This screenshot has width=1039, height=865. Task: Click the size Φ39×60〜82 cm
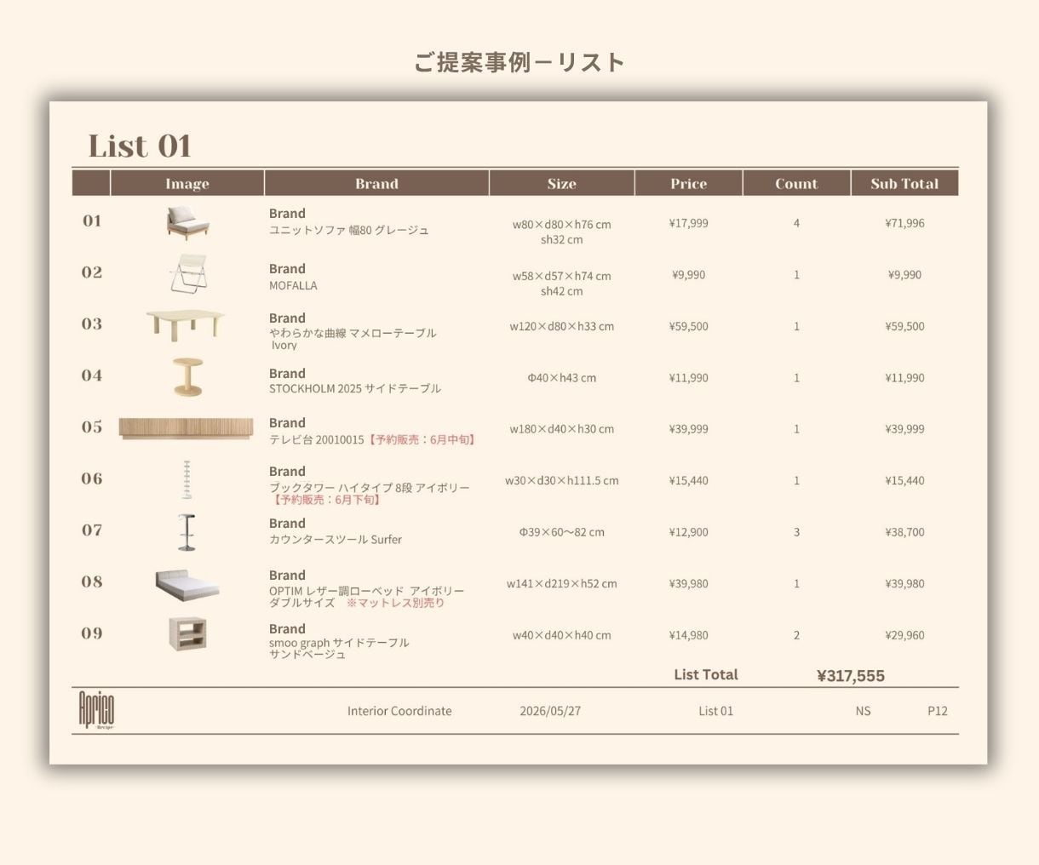pyautogui.click(x=562, y=532)
